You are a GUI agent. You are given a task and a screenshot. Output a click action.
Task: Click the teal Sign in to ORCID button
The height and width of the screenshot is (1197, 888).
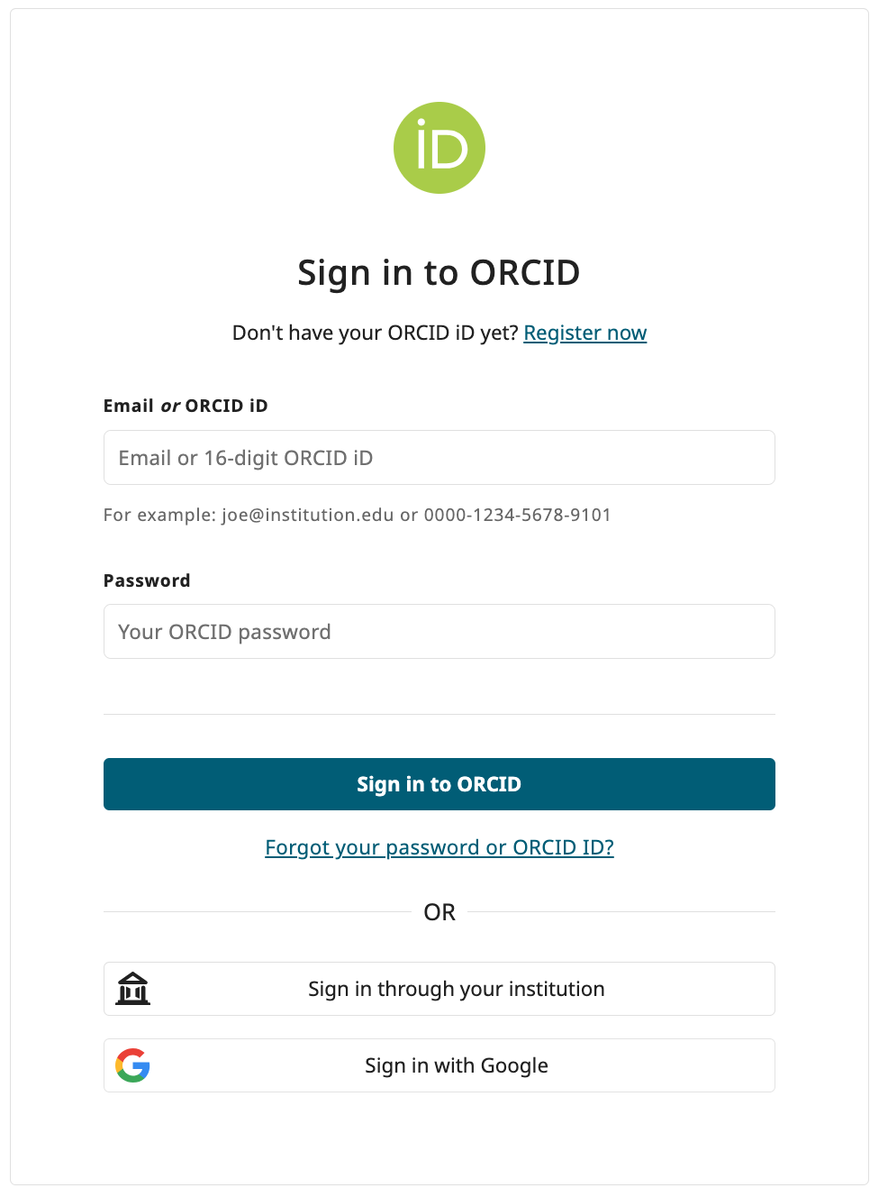[x=439, y=784]
